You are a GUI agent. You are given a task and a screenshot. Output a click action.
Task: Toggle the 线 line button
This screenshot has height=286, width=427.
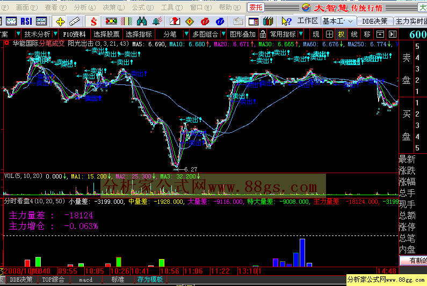(354, 34)
